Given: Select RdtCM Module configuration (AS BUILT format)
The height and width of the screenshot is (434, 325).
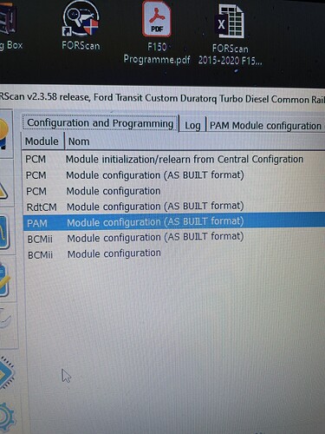Looking at the screenshot, I should point(174,207).
